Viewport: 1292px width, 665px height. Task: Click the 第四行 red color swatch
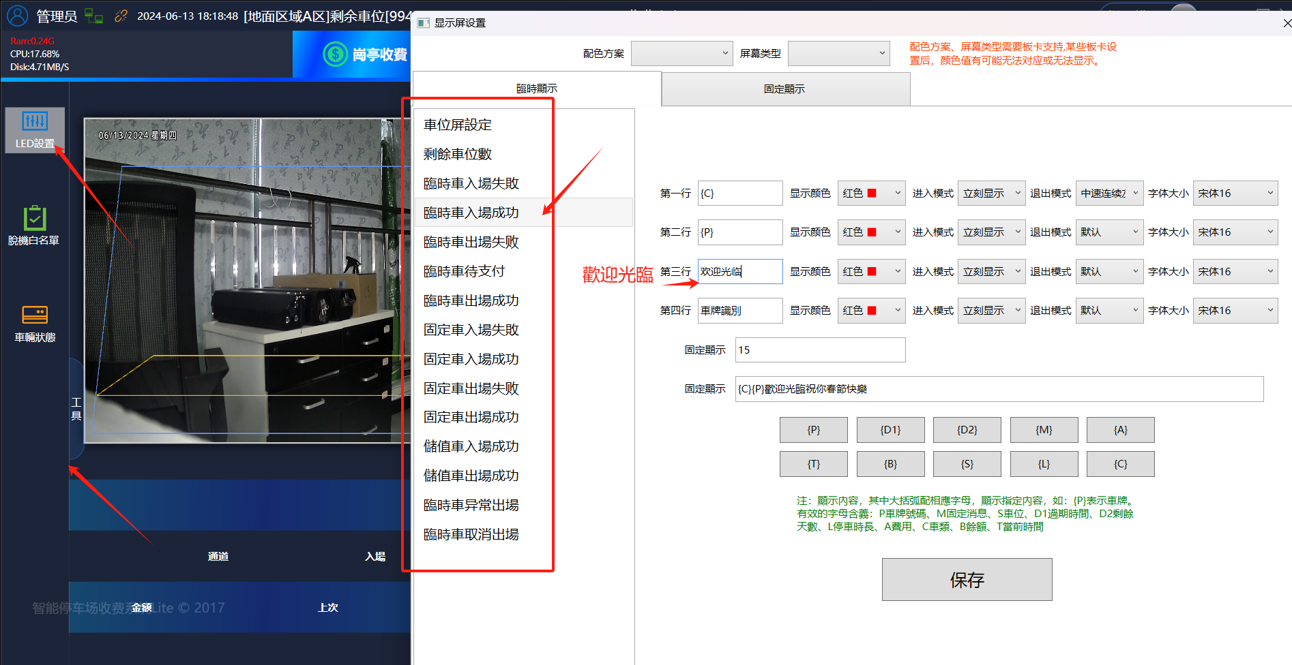point(872,310)
